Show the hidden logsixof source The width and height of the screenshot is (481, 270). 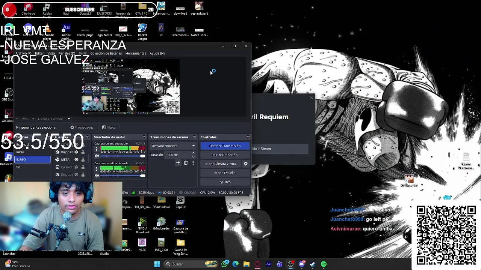tap(76, 167)
